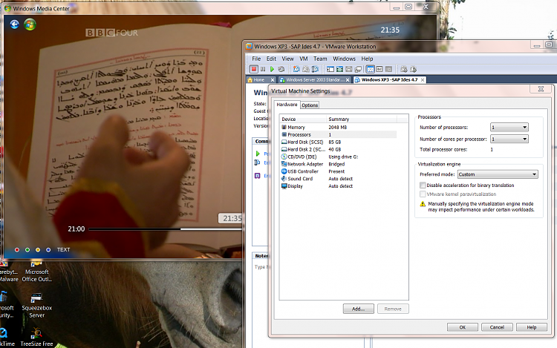Select the Sound Card row
The image size is (557, 348).
(x=339, y=178)
